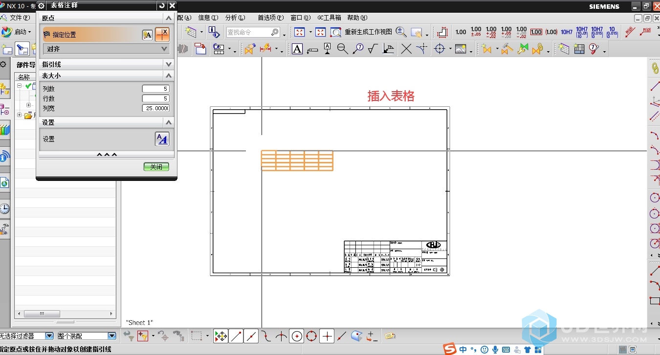Click the Fit view icon

(300, 32)
